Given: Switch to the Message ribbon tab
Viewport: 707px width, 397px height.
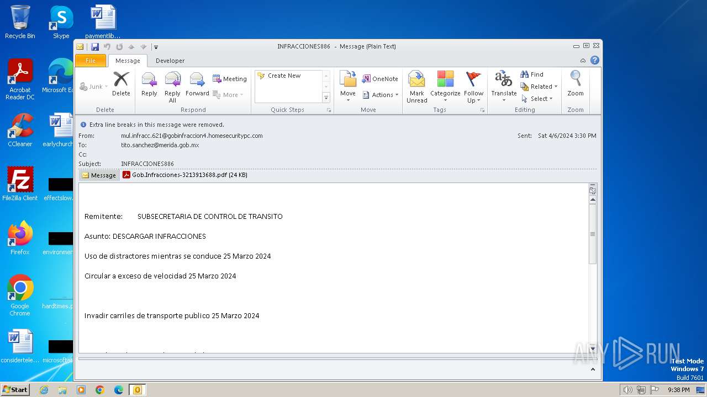Looking at the screenshot, I should pos(128,61).
